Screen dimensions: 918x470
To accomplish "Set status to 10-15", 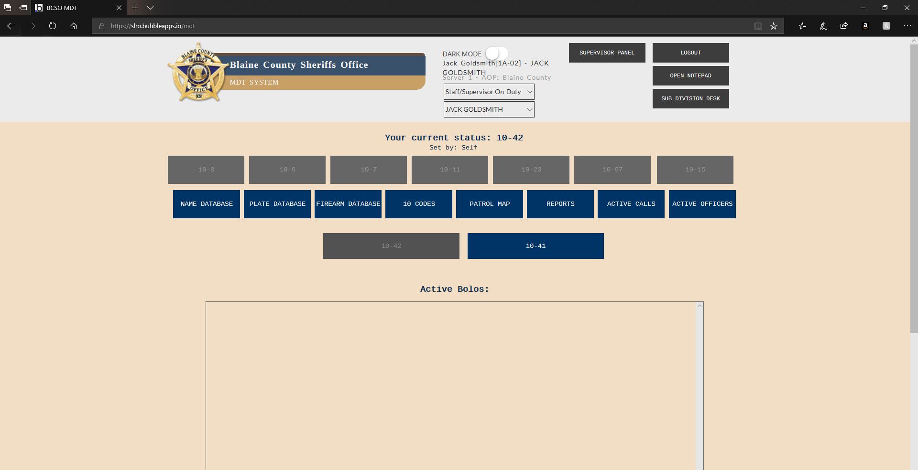I will [695, 170].
